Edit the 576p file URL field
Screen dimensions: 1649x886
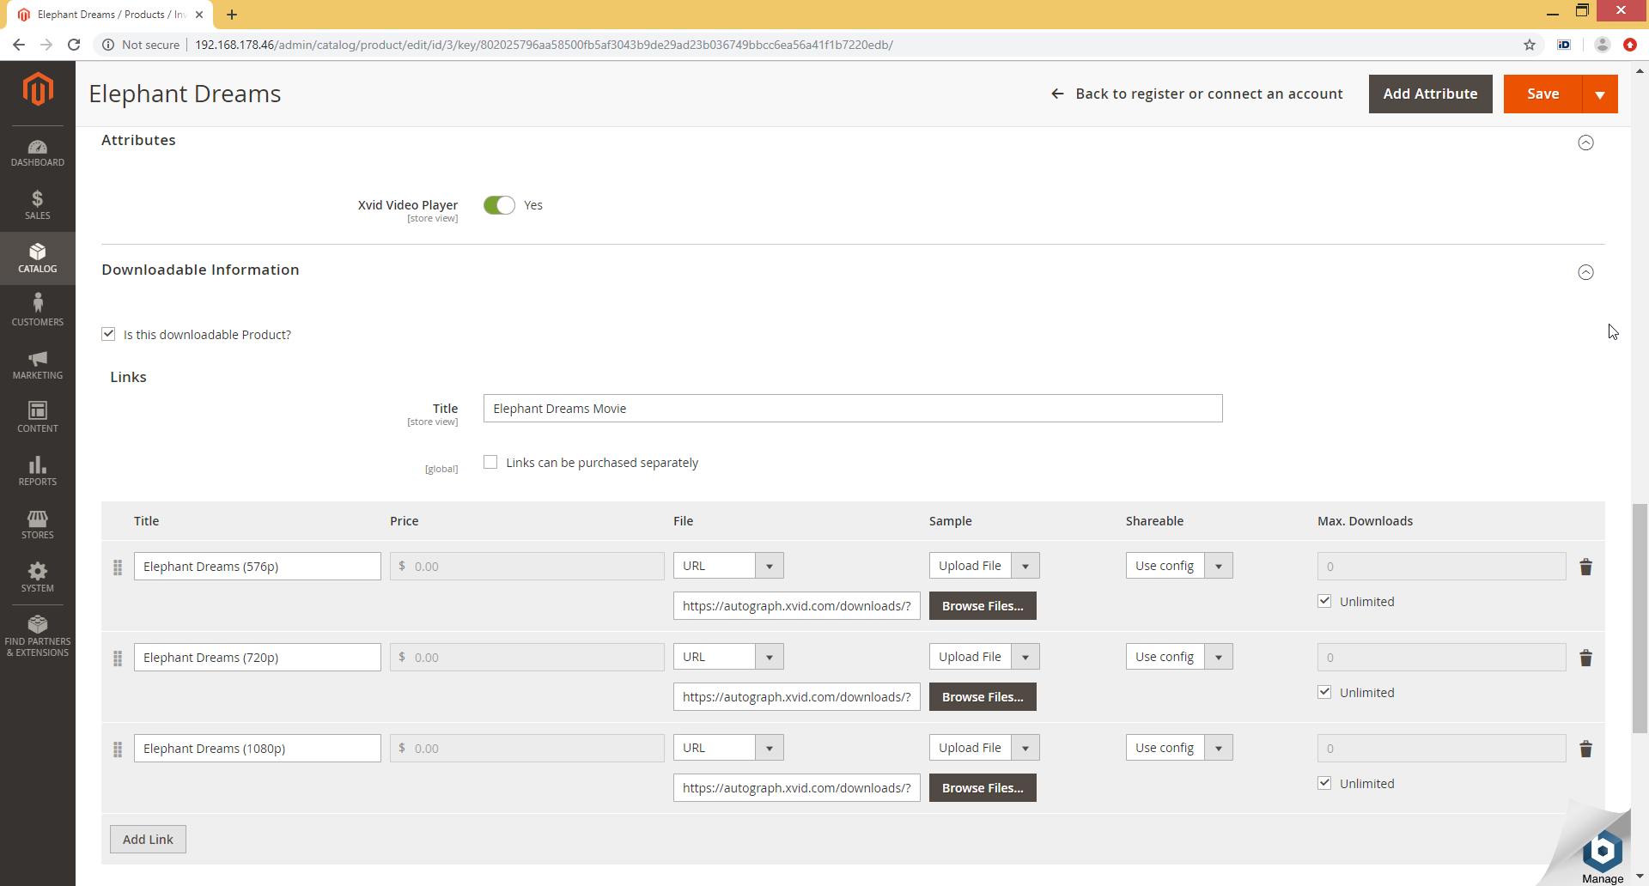pyautogui.click(x=796, y=606)
